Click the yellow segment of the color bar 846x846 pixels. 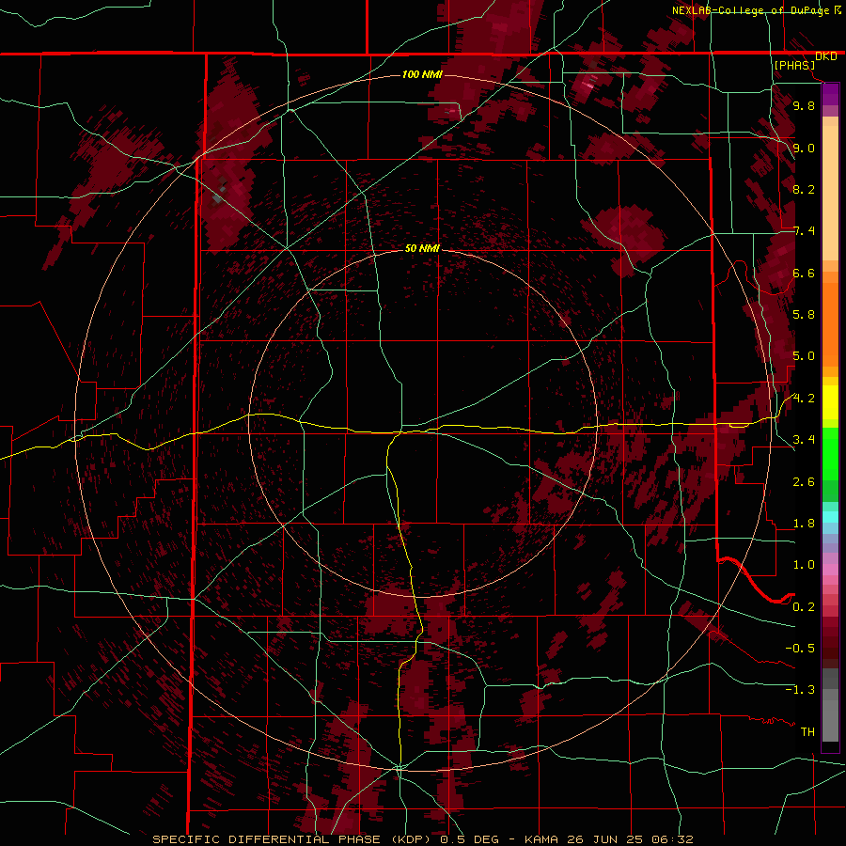tap(830, 402)
